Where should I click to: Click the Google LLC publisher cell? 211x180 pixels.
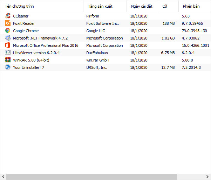[x=96, y=31]
